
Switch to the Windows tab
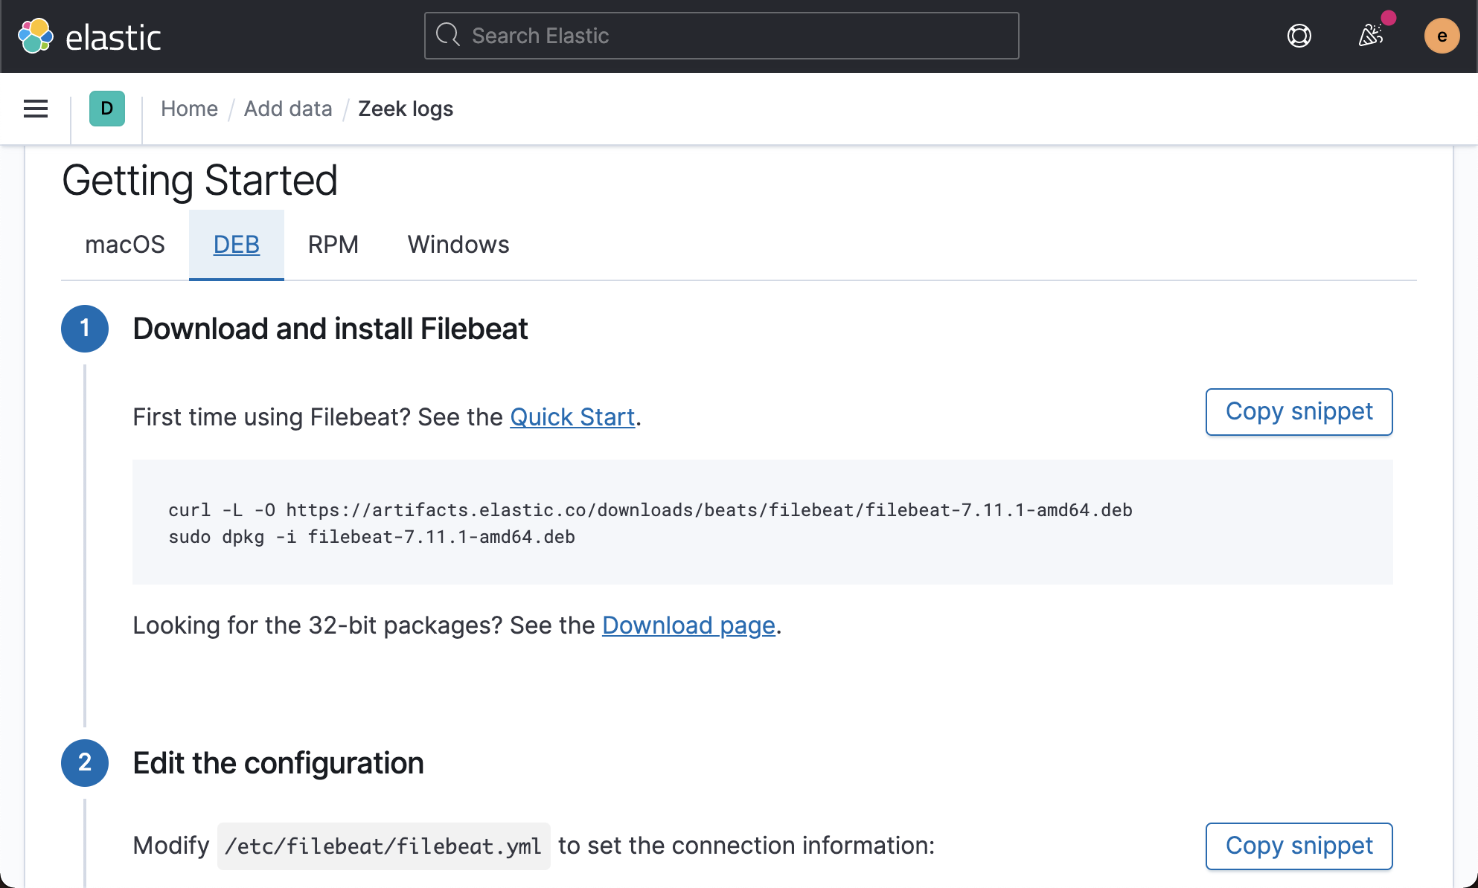click(x=458, y=244)
